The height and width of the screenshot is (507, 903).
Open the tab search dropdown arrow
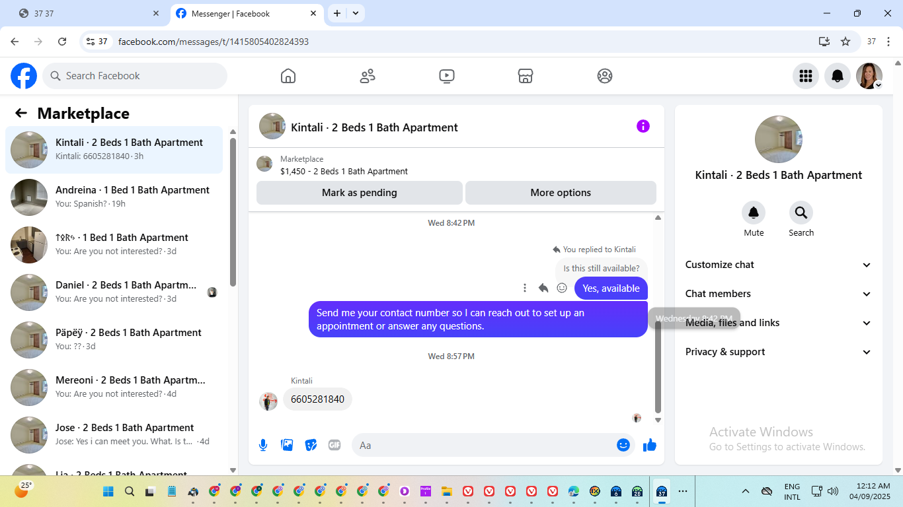click(356, 13)
